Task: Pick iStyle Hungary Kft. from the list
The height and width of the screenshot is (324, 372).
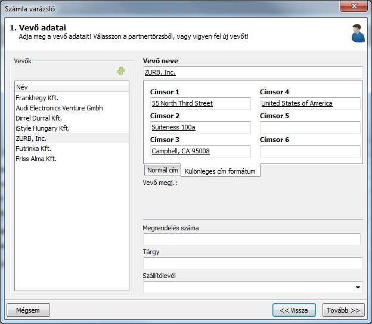Action: tap(42, 128)
